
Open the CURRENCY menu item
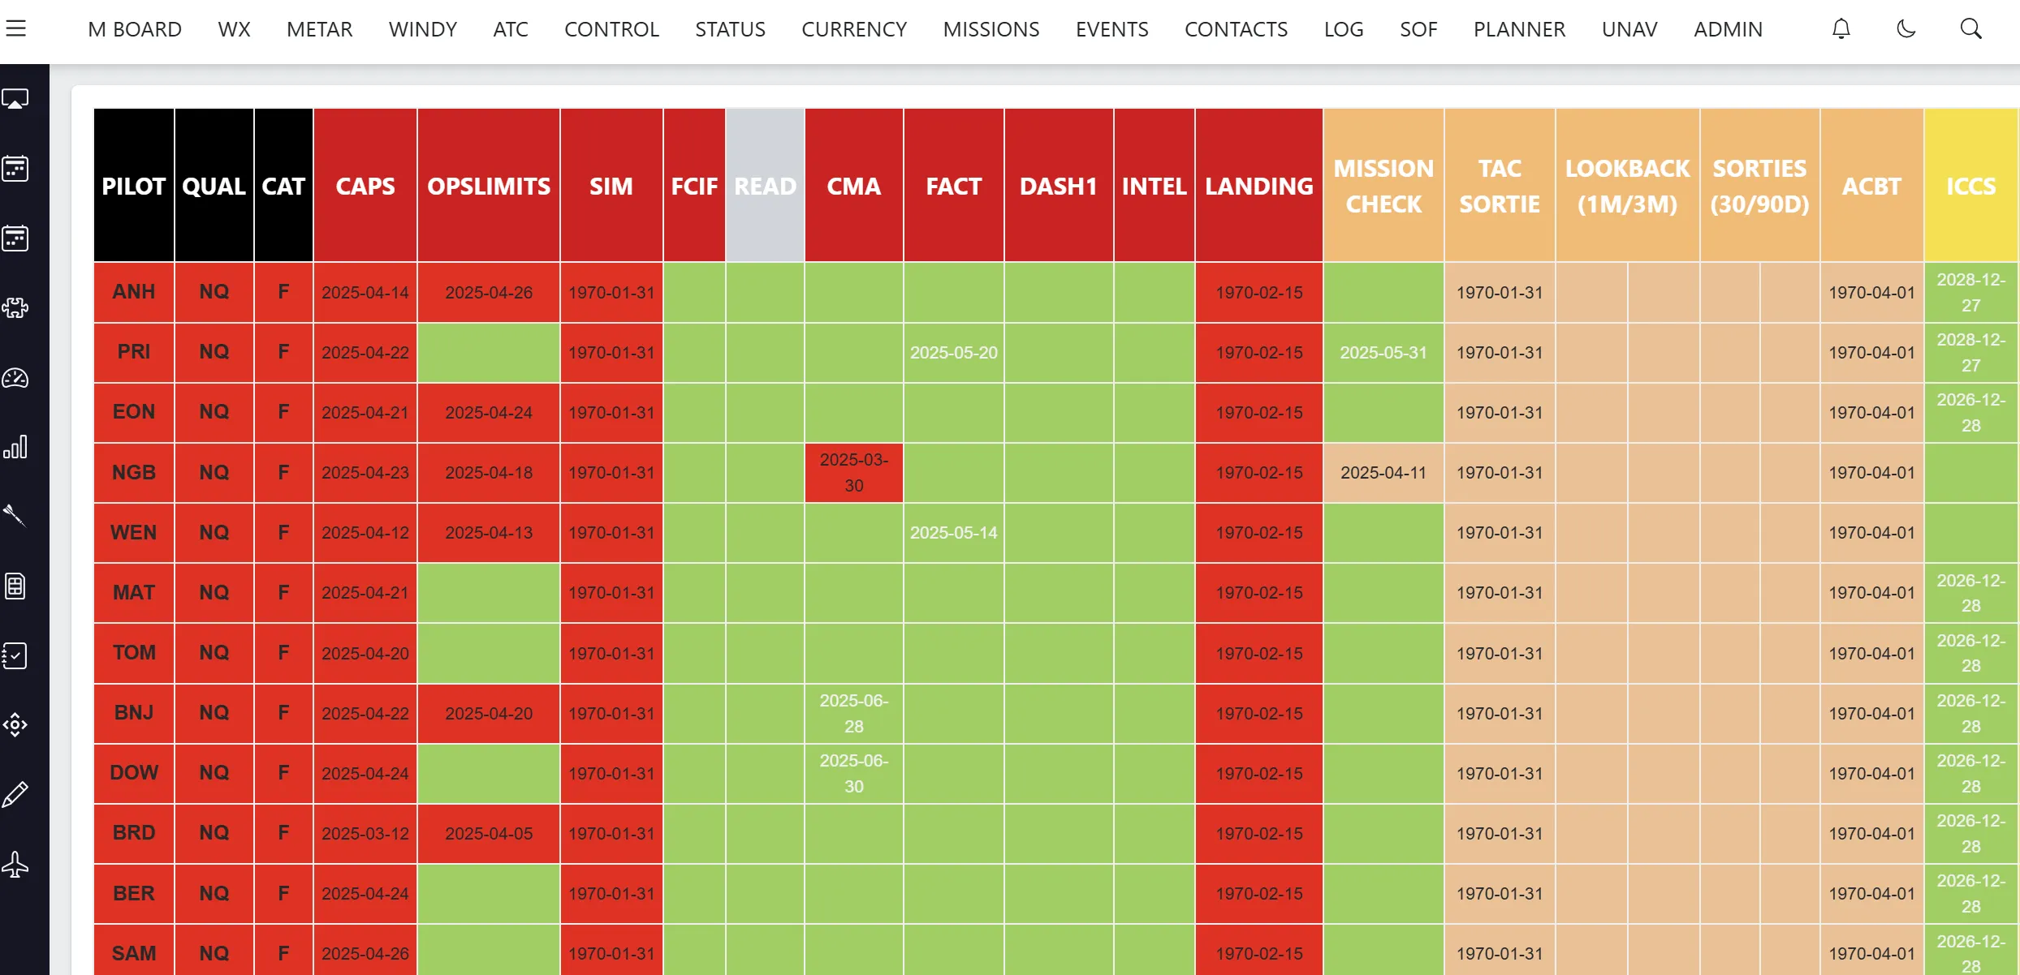click(x=853, y=29)
